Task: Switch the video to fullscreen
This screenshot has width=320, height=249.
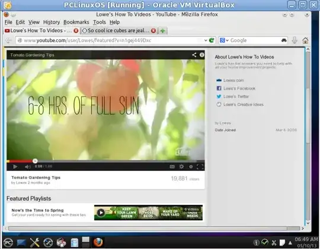Action: 200,167
